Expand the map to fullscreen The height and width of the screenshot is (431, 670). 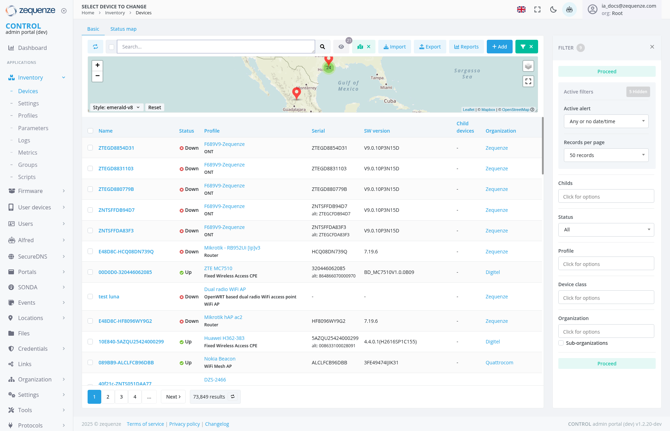(528, 81)
